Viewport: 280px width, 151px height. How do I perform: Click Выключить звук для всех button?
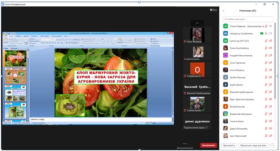(253, 145)
